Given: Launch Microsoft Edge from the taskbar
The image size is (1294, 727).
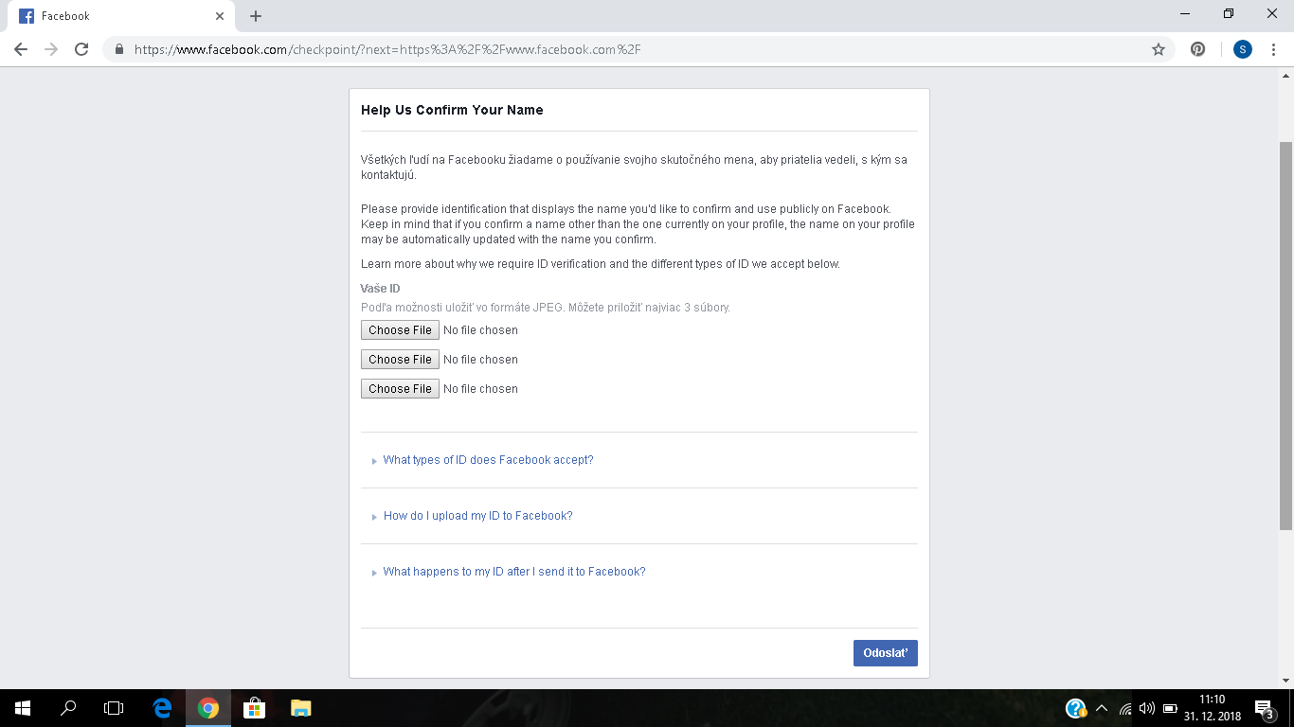Looking at the screenshot, I should (x=163, y=708).
